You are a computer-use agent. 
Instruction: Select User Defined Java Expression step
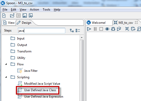(44, 97)
